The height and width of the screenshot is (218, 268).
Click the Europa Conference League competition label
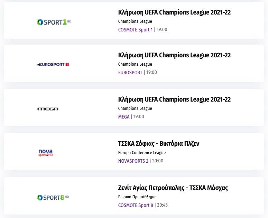point(142,153)
